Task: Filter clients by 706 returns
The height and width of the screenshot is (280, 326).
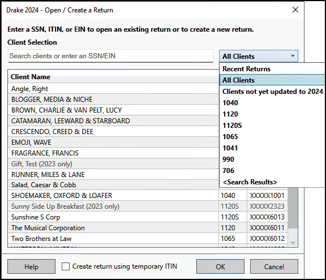Action: 272,171
